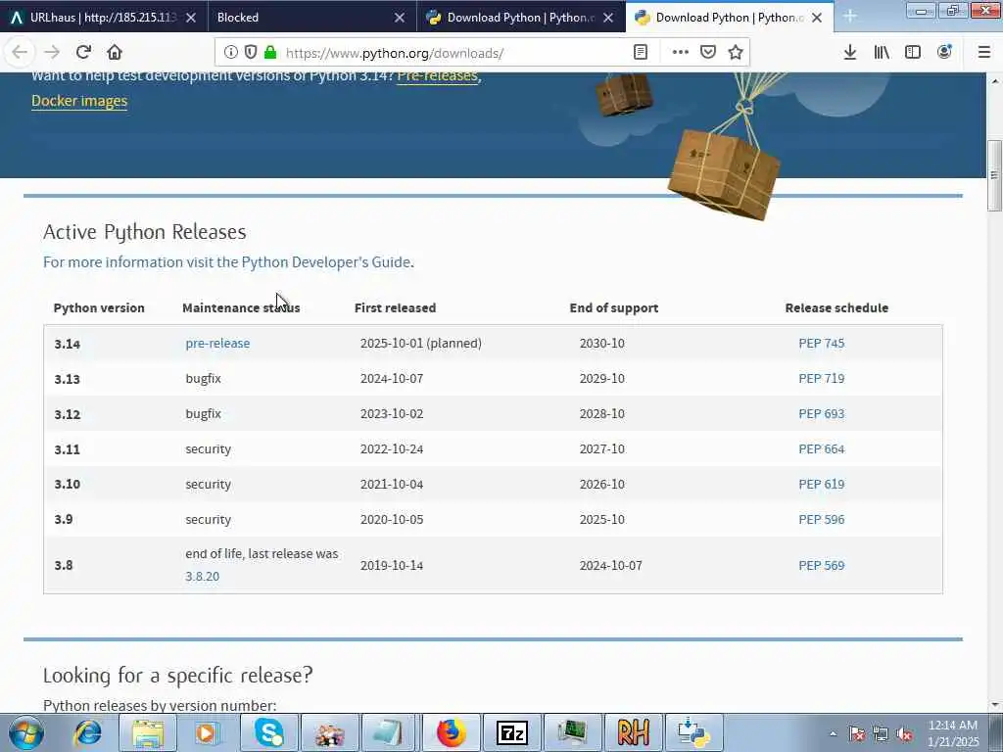Viewport: 1003px width, 752px height.
Task: Show site information icon in address bar
Action: [x=231, y=53]
